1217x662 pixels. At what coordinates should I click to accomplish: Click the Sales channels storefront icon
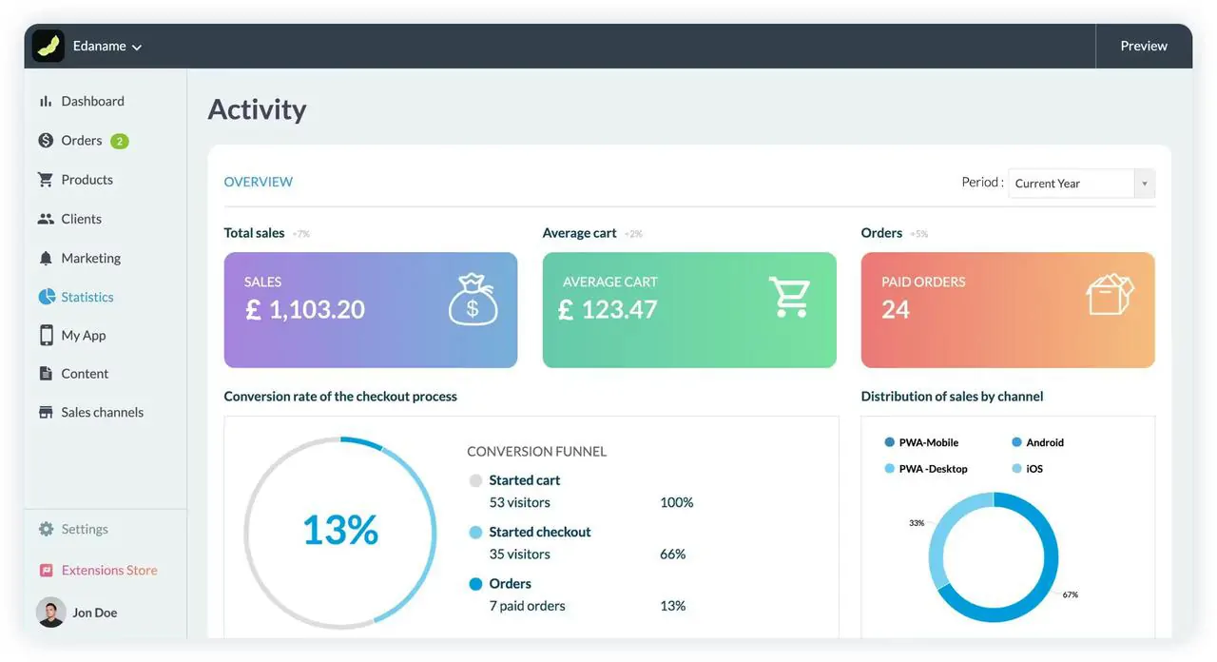tap(46, 413)
